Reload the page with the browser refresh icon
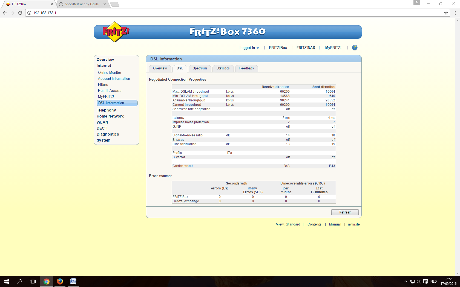Image resolution: width=460 pixels, height=287 pixels. (20, 13)
